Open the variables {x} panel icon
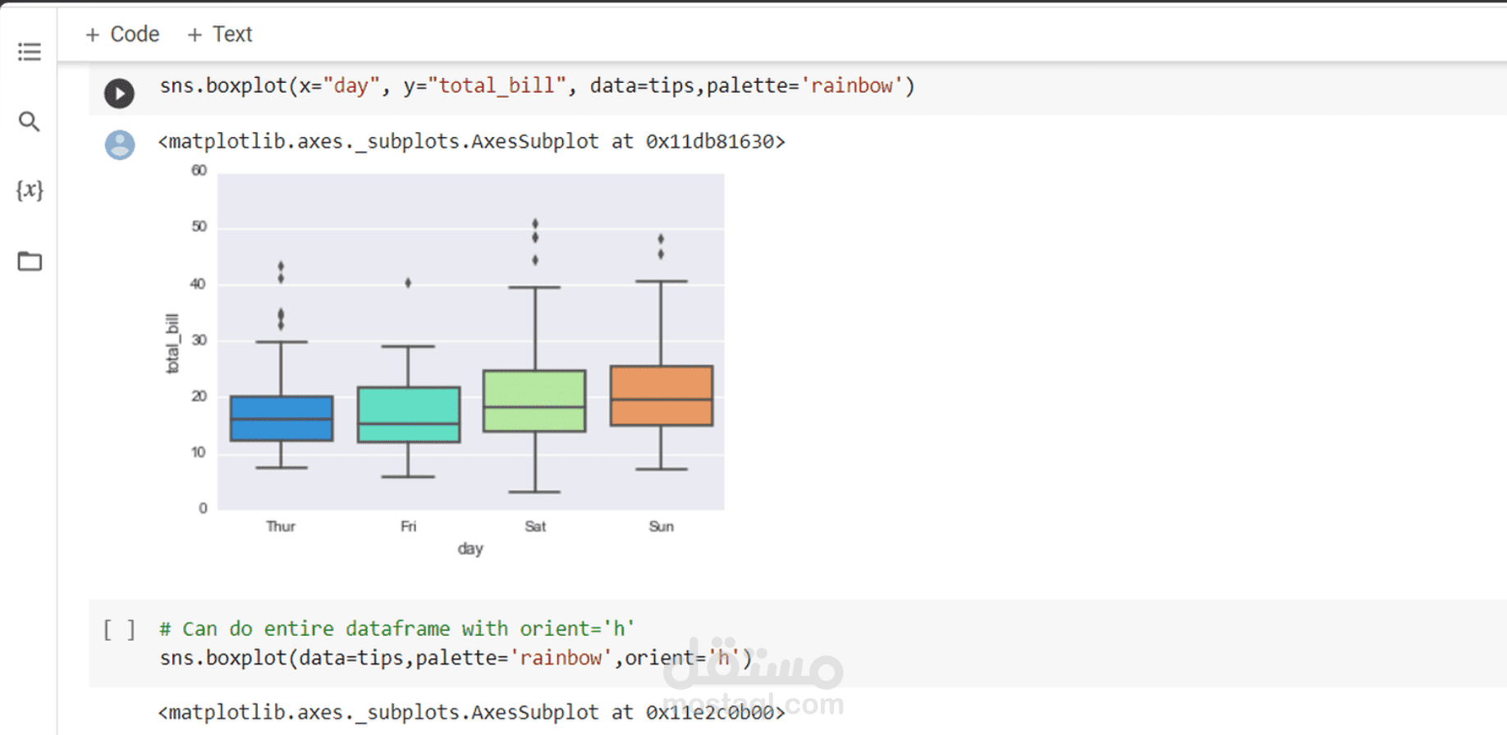The image size is (1507, 735). pos(30,190)
